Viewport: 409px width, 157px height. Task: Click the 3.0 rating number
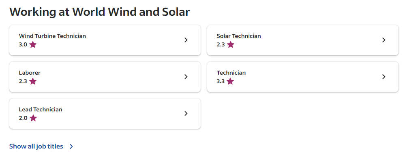tap(23, 45)
